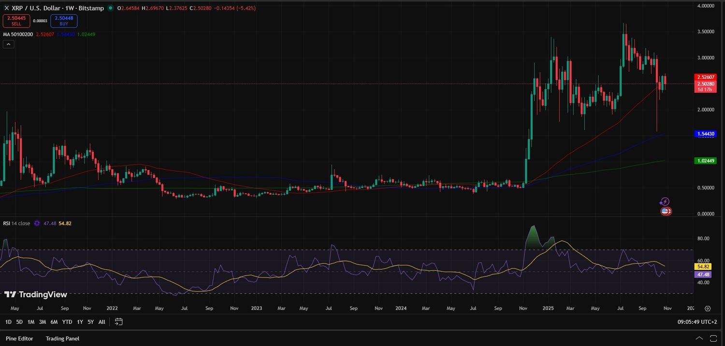
Task: Switch to the Trading Panel tab
Action: pyautogui.click(x=62, y=338)
